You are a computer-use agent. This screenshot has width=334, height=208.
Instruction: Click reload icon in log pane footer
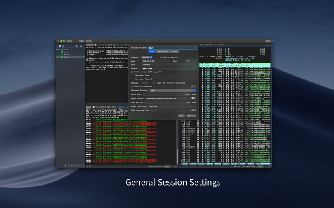pos(91,166)
